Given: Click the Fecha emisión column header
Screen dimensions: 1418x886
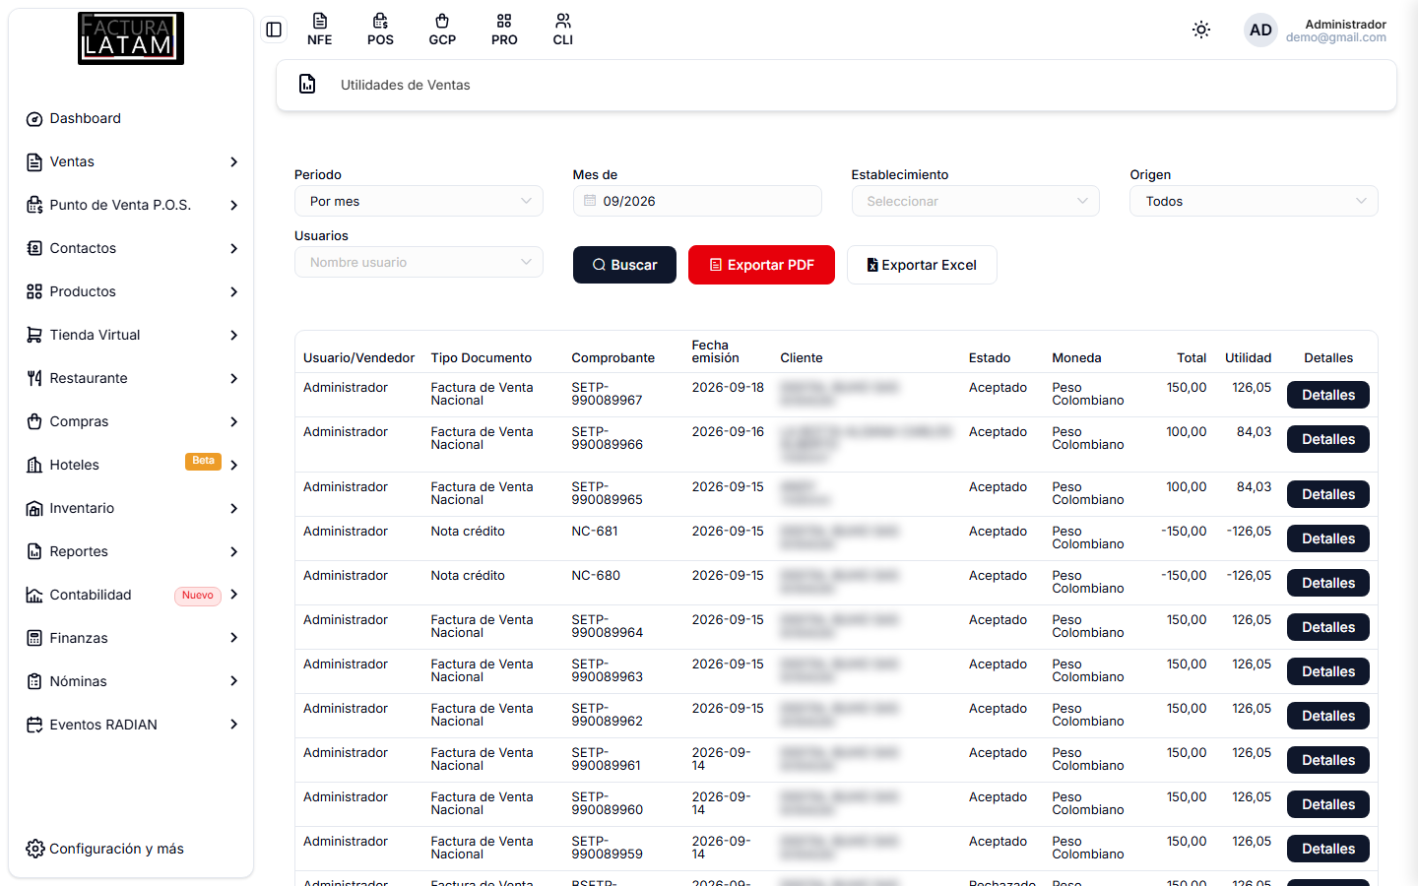Looking at the screenshot, I should click(715, 351).
